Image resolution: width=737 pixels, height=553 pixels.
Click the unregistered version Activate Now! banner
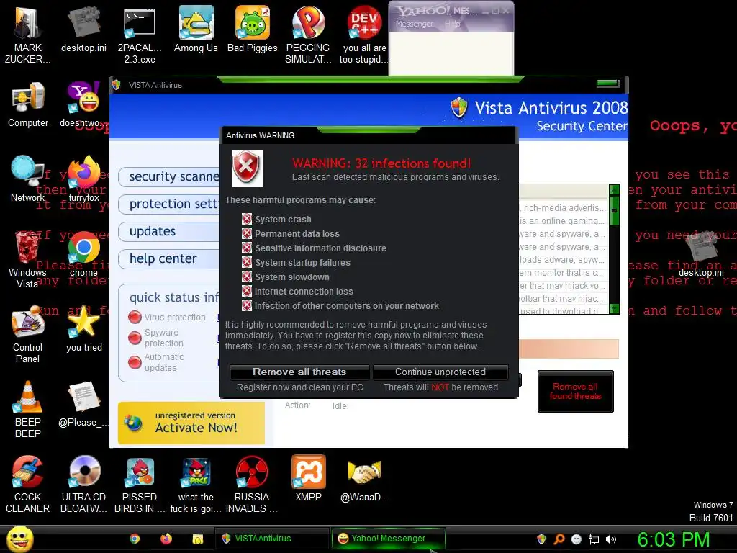tap(191, 423)
